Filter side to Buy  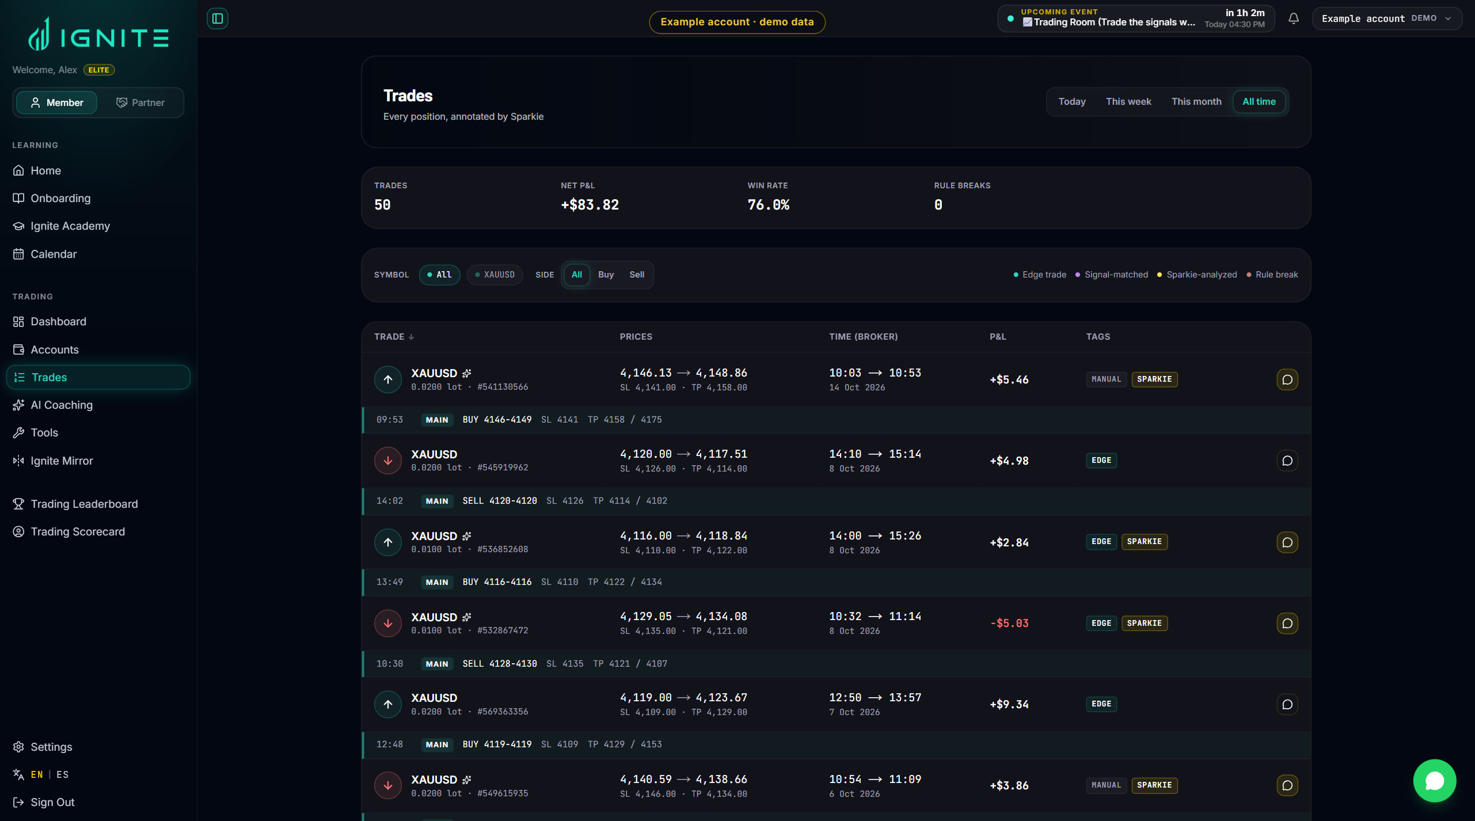[606, 275]
